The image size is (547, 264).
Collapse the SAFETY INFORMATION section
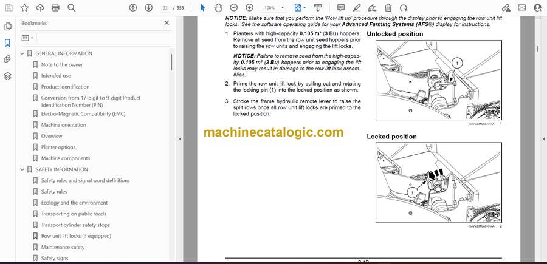pyautogui.click(x=22, y=169)
